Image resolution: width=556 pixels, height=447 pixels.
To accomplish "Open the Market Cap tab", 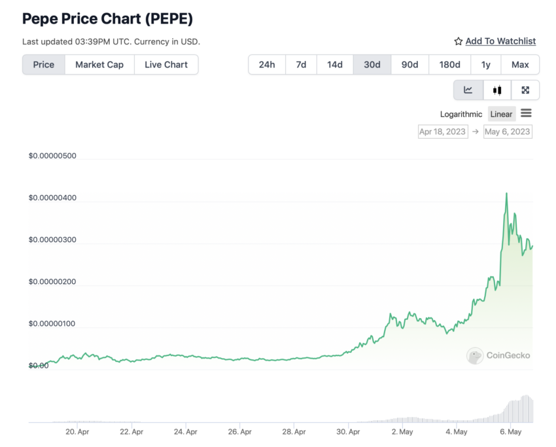I will point(99,65).
